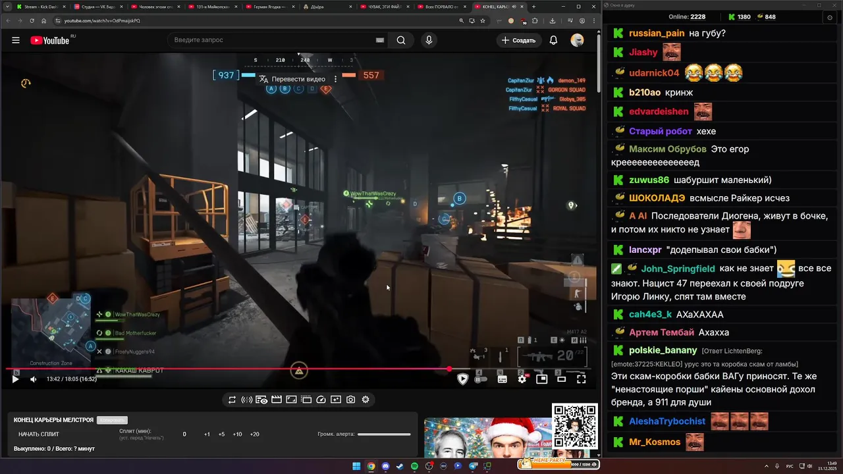843x474 pixels.
Task: Open Spotify from the taskbar
Action: 414,466
